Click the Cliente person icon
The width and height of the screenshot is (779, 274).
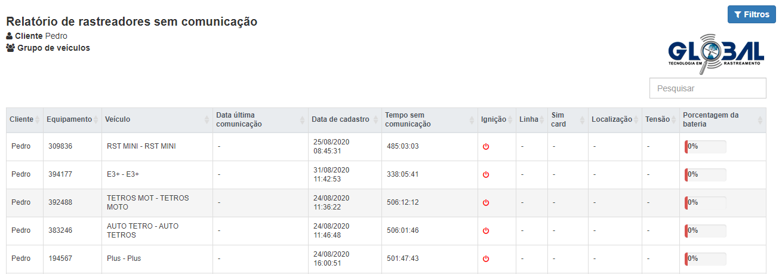tap(10, 36)
